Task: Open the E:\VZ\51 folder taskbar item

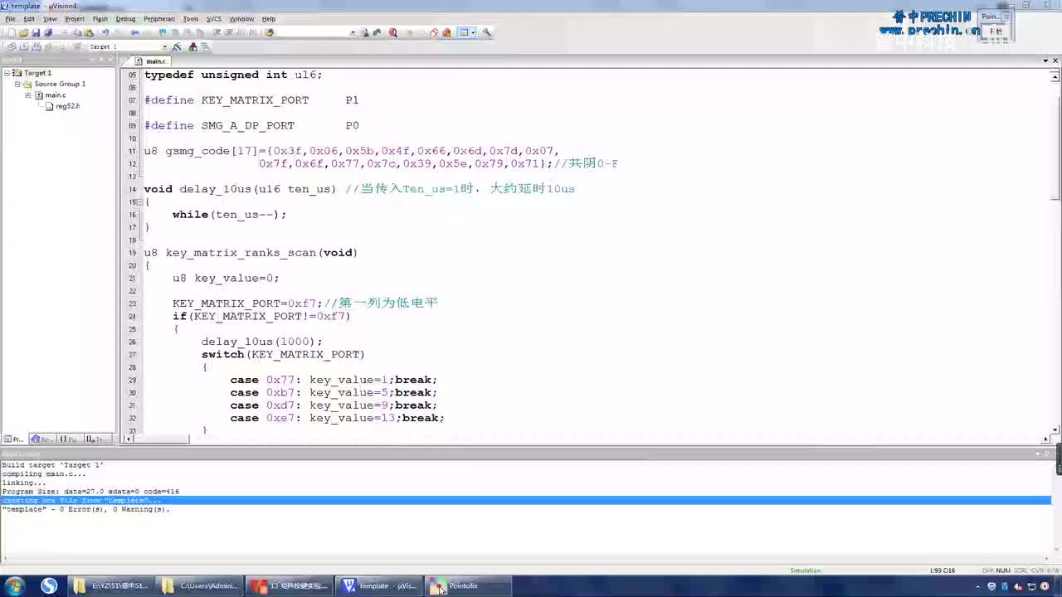Action: point(112,586)
